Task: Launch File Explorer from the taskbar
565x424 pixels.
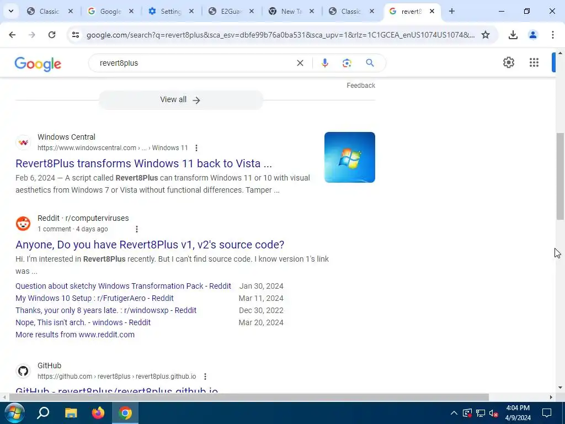Action: pos(71,413)
